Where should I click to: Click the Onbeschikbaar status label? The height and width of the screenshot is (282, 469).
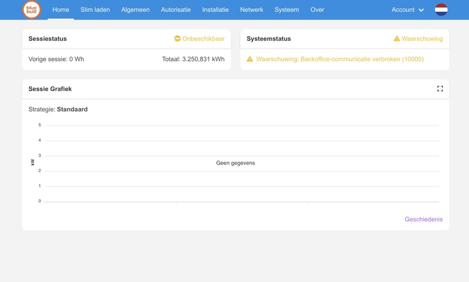coord(203,39)
